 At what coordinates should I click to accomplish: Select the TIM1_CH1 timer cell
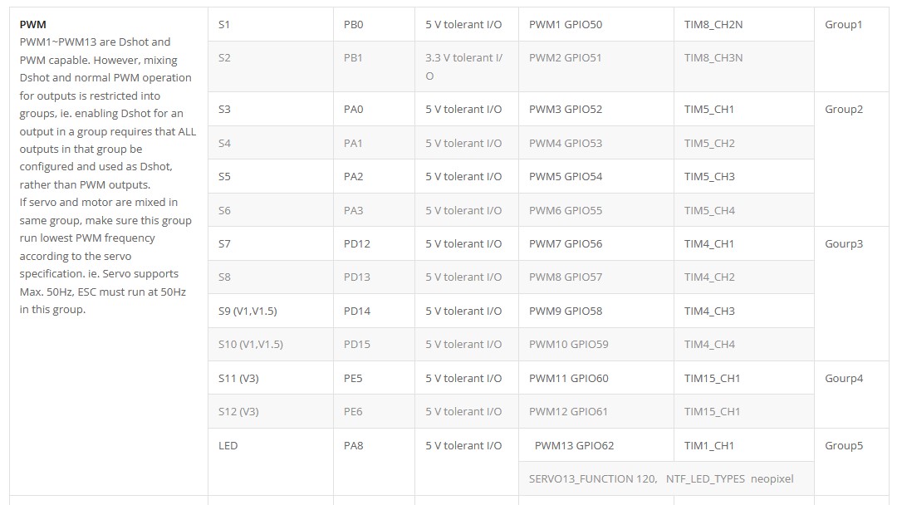(743, 445)
